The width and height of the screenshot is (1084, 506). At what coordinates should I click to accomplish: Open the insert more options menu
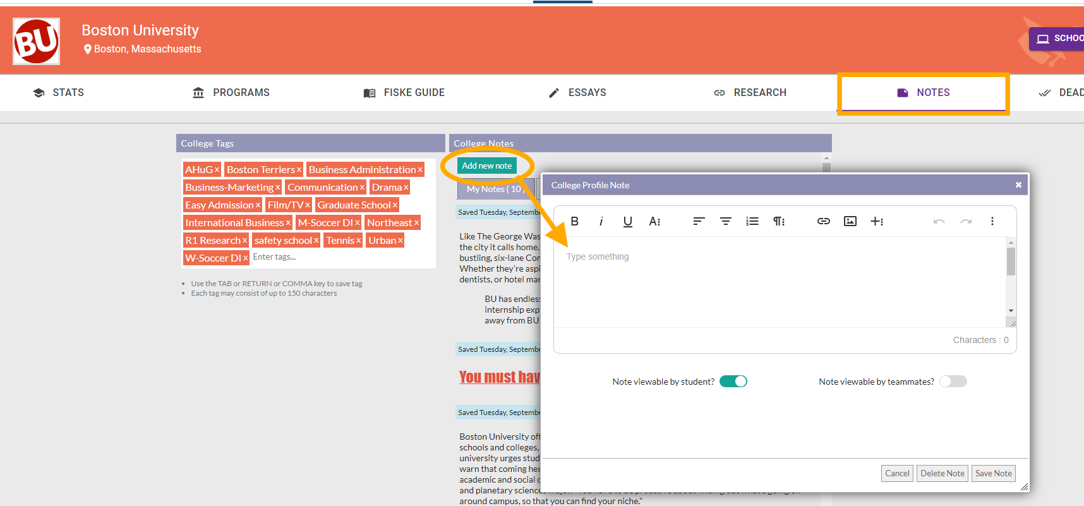tap(877, 221)
